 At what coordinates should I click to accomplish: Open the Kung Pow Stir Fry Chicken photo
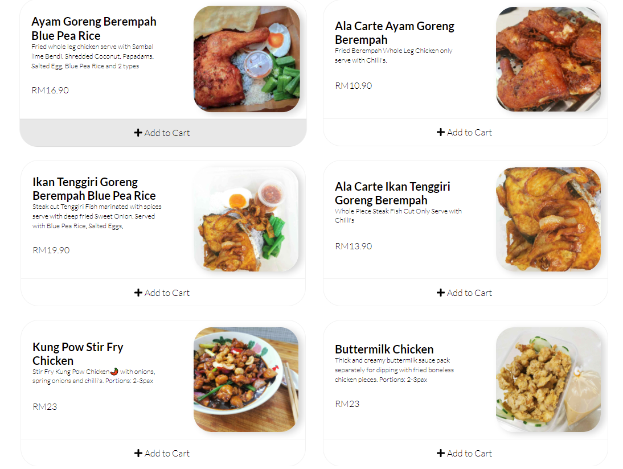tap(246, 380)
